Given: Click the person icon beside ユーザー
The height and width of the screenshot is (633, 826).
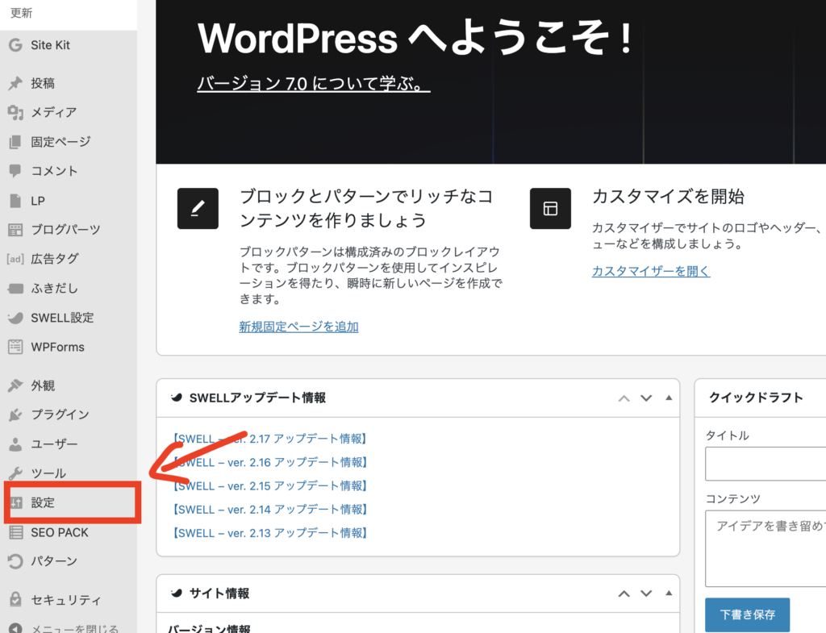Looking at the screenshot, I should tap(15, 444).
